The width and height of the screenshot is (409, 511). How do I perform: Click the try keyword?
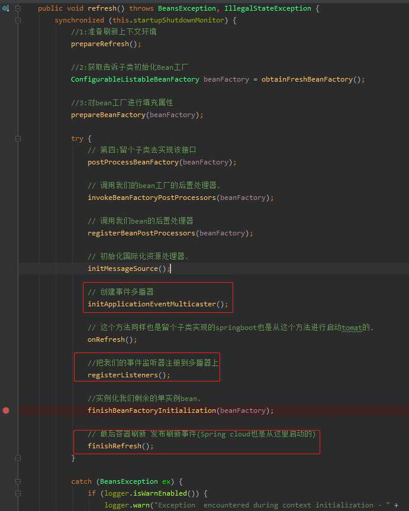[78, 139]
